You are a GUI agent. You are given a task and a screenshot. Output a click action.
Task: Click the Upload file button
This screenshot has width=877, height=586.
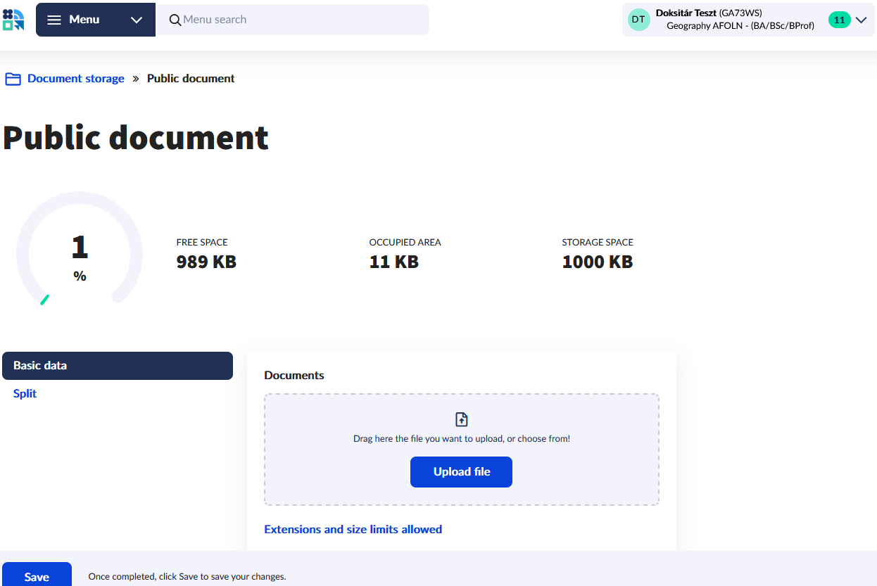pyautogui.click(x=461, y=472)
